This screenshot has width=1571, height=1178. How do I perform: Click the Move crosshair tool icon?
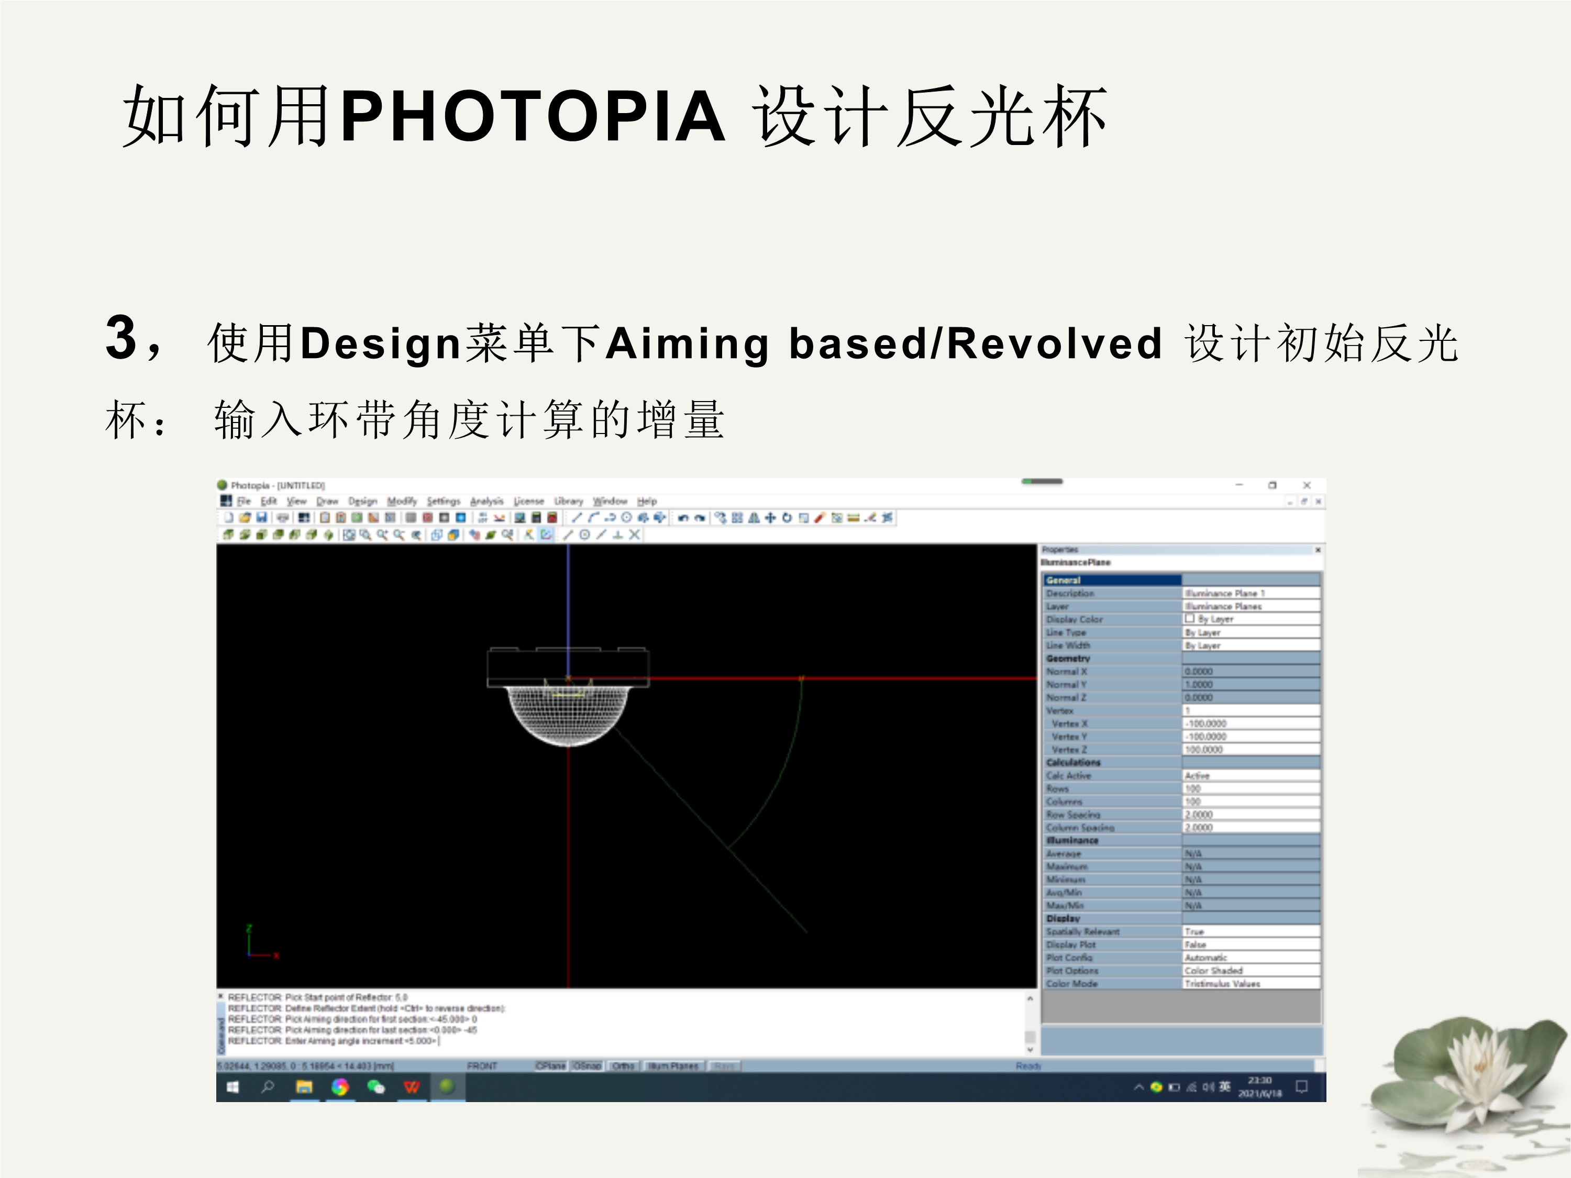770,518
